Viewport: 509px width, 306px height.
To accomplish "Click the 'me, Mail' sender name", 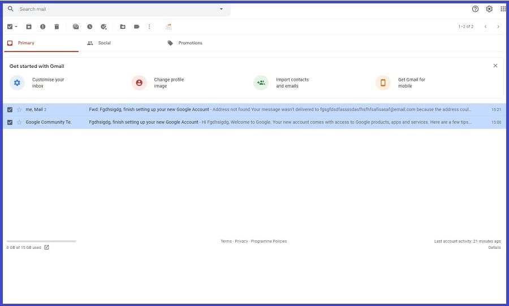I will (x=34, y=110).
